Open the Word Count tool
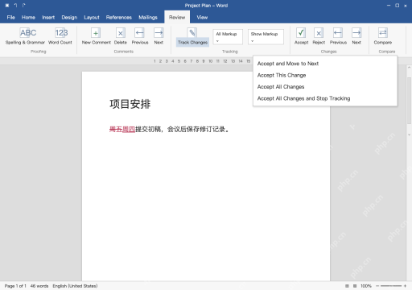Viewport: 412px width, 290px height. point(60,36)
